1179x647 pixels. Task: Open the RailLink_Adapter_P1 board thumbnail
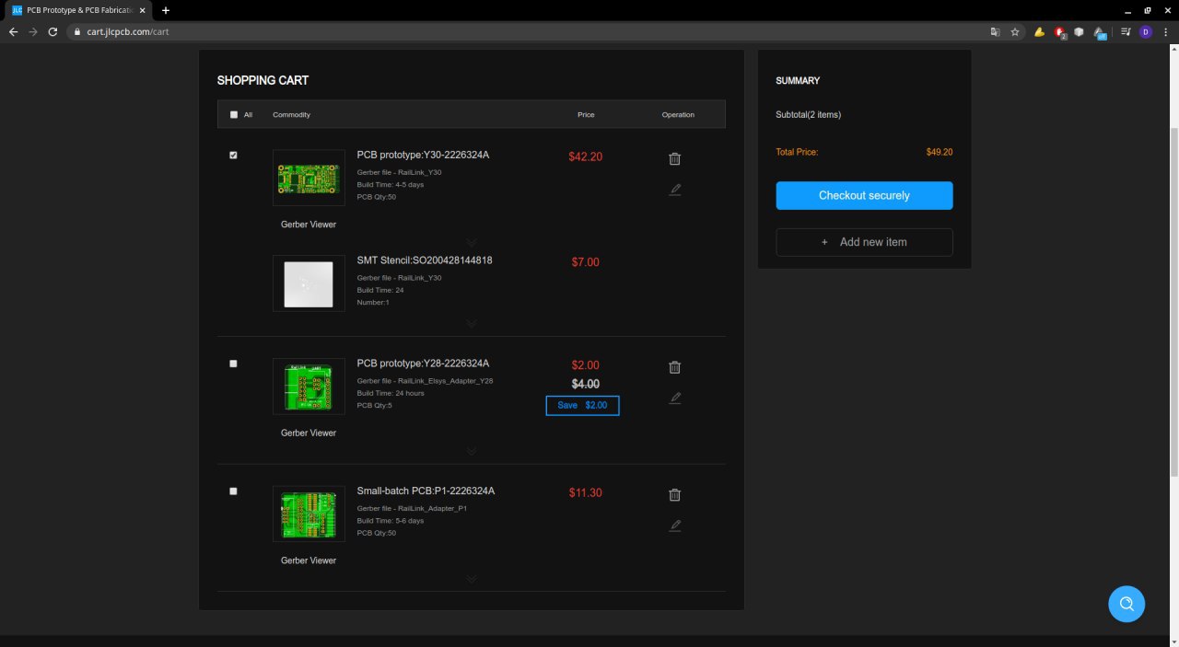[309, 514]
